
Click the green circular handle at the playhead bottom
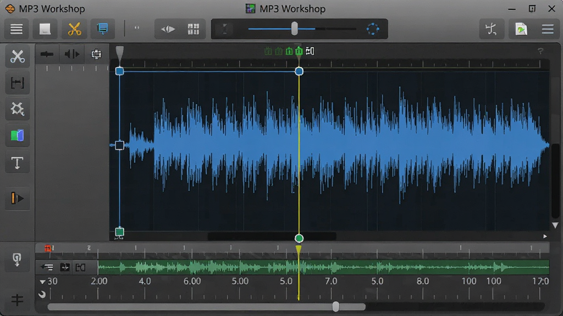pyautogui.click(x=299, y=238)
